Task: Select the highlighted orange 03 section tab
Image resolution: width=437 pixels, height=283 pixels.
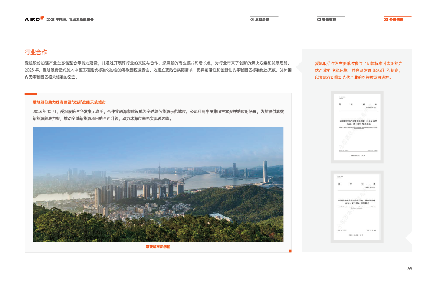Action: (x=393, y=20)
